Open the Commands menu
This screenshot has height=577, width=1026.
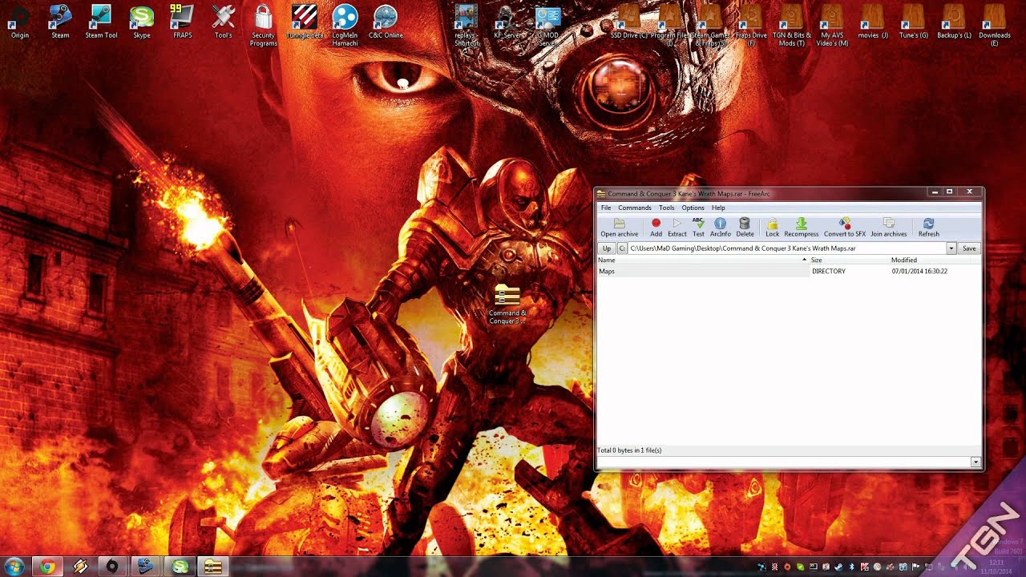pyautogui.click(x=634, y=208)
